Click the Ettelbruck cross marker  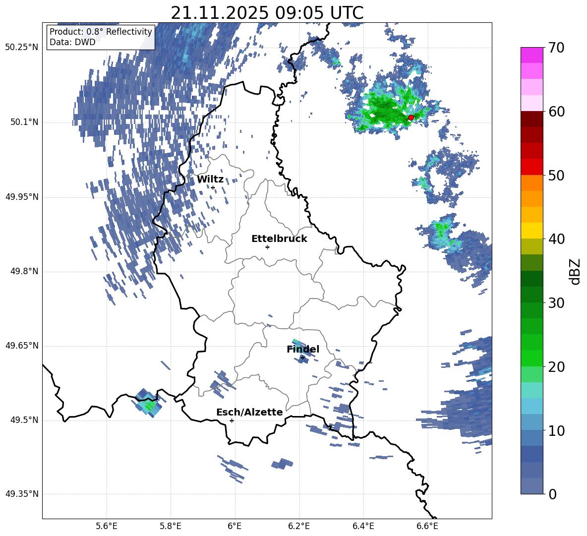(x=267, y=247)
